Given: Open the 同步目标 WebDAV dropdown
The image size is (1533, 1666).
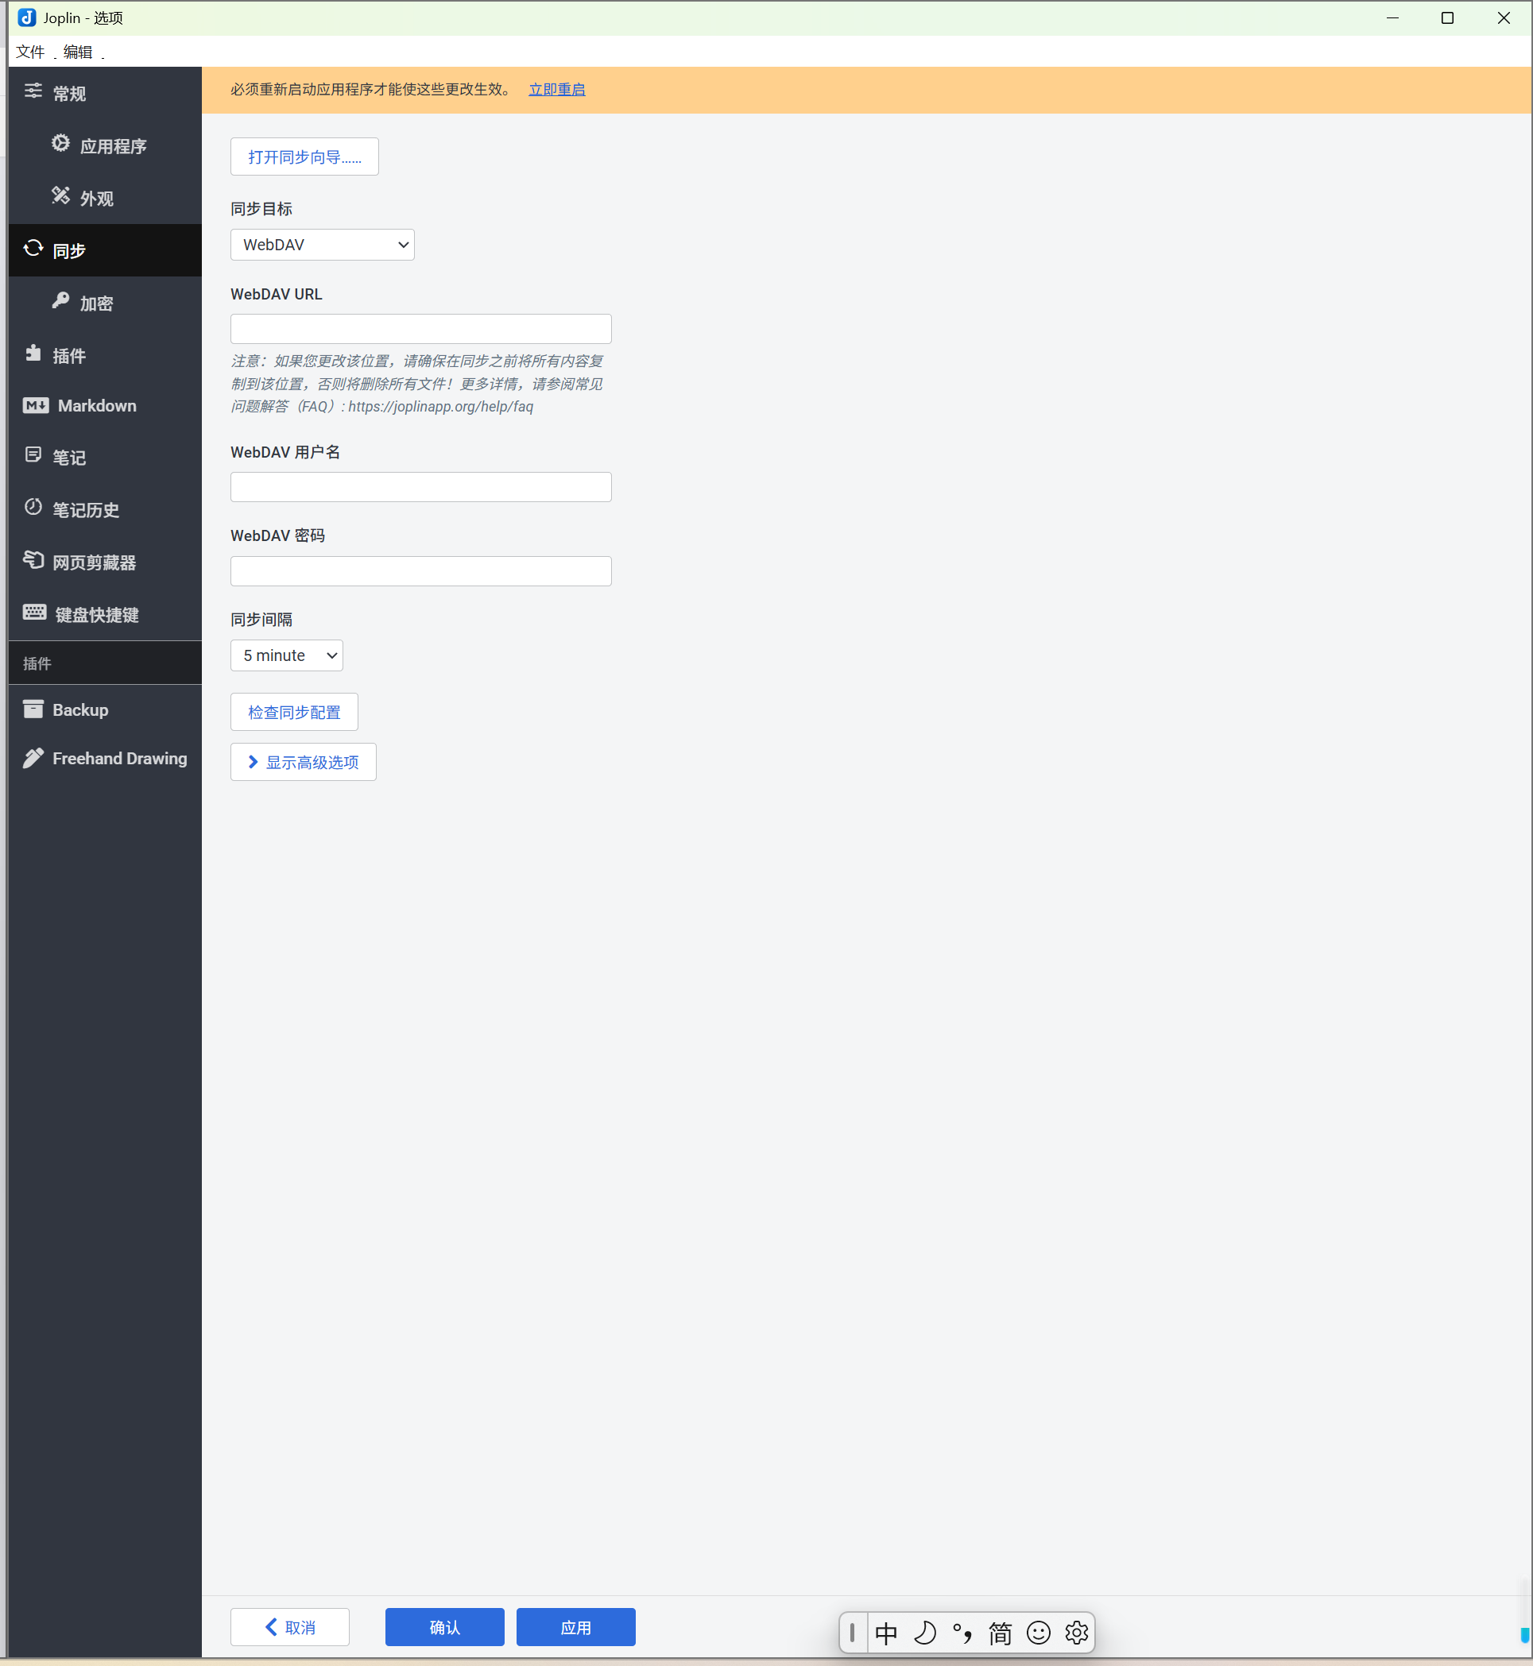Looking at the screenshot, I should [x=323, y=245].
